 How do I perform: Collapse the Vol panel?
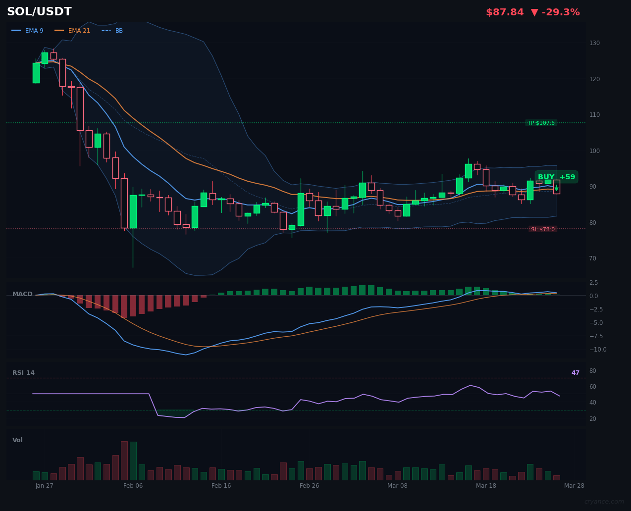click(x=17, y=440)
